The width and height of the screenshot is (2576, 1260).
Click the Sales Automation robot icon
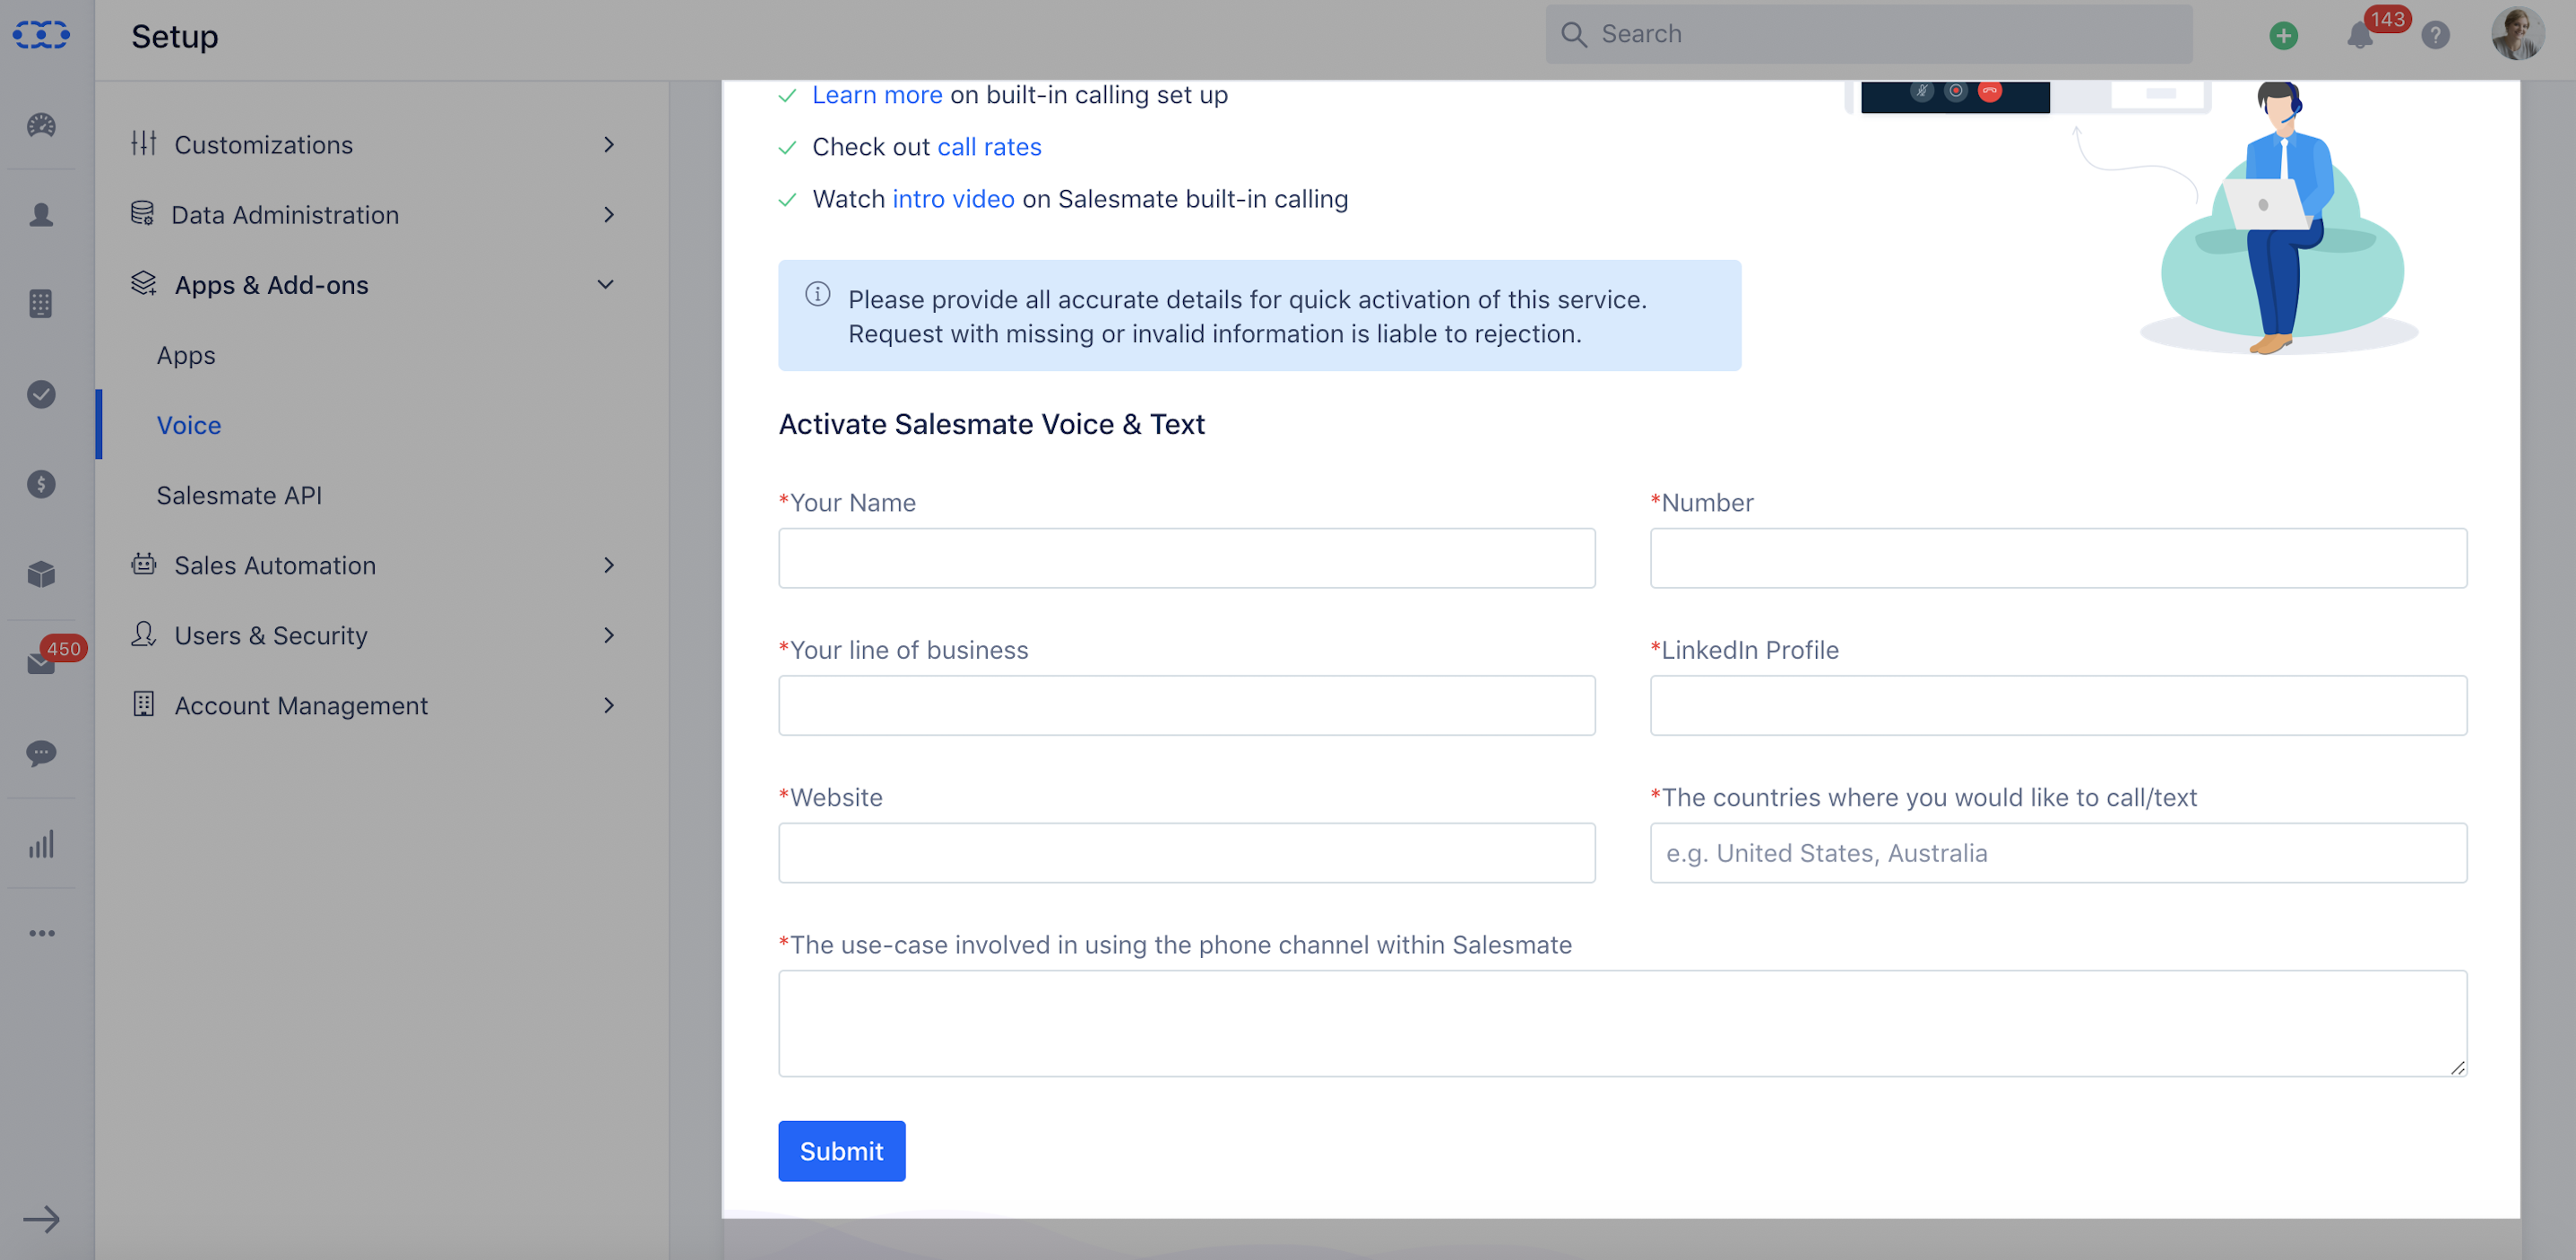click(144, 564)
